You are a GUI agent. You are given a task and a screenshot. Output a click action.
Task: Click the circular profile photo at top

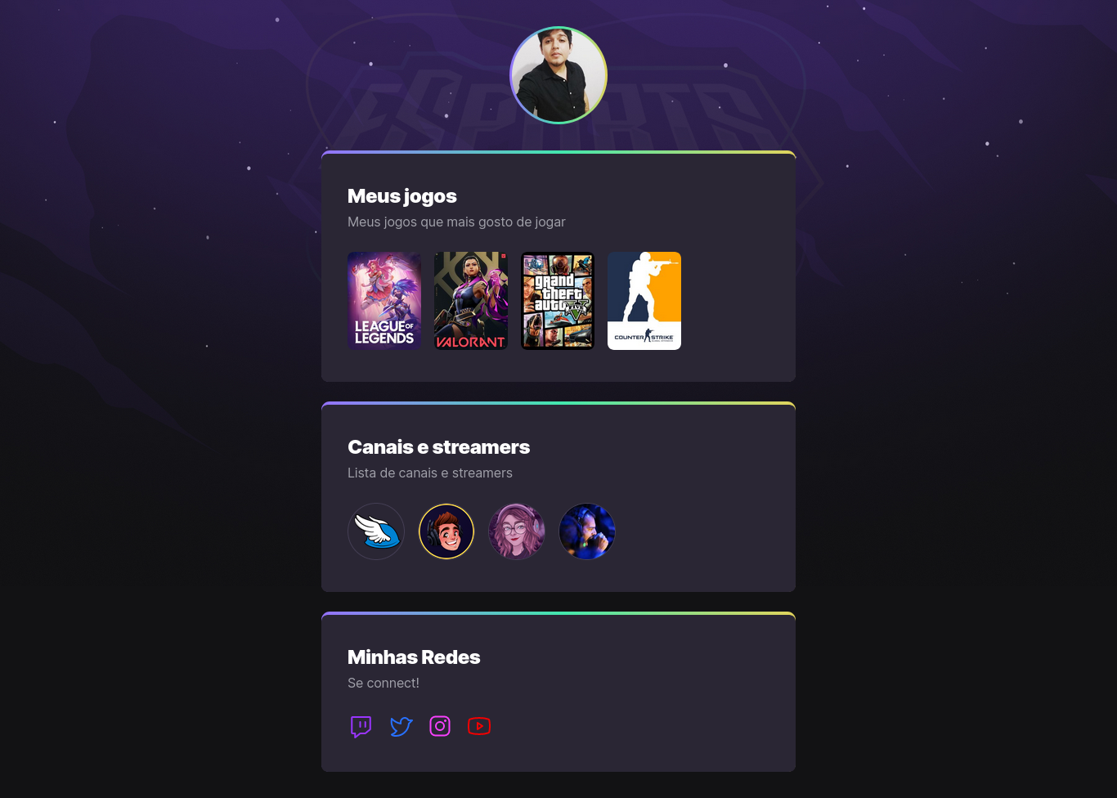pyautogui.click(x=558, y=75)
